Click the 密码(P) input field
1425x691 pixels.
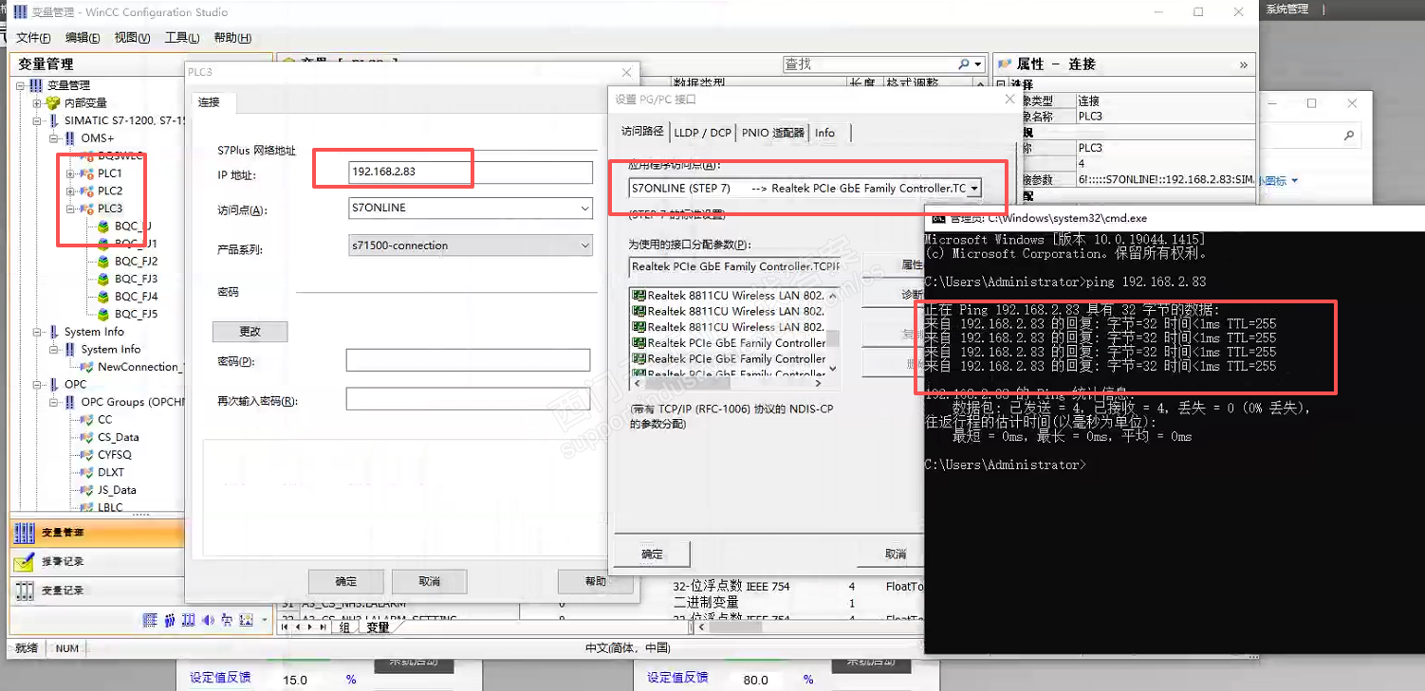(468, 360)
